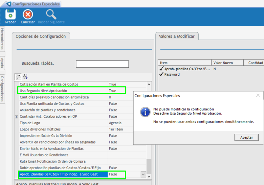Screen dimensions: 264x185
Task: Switch property grid to categorized view
Action: 18,77
